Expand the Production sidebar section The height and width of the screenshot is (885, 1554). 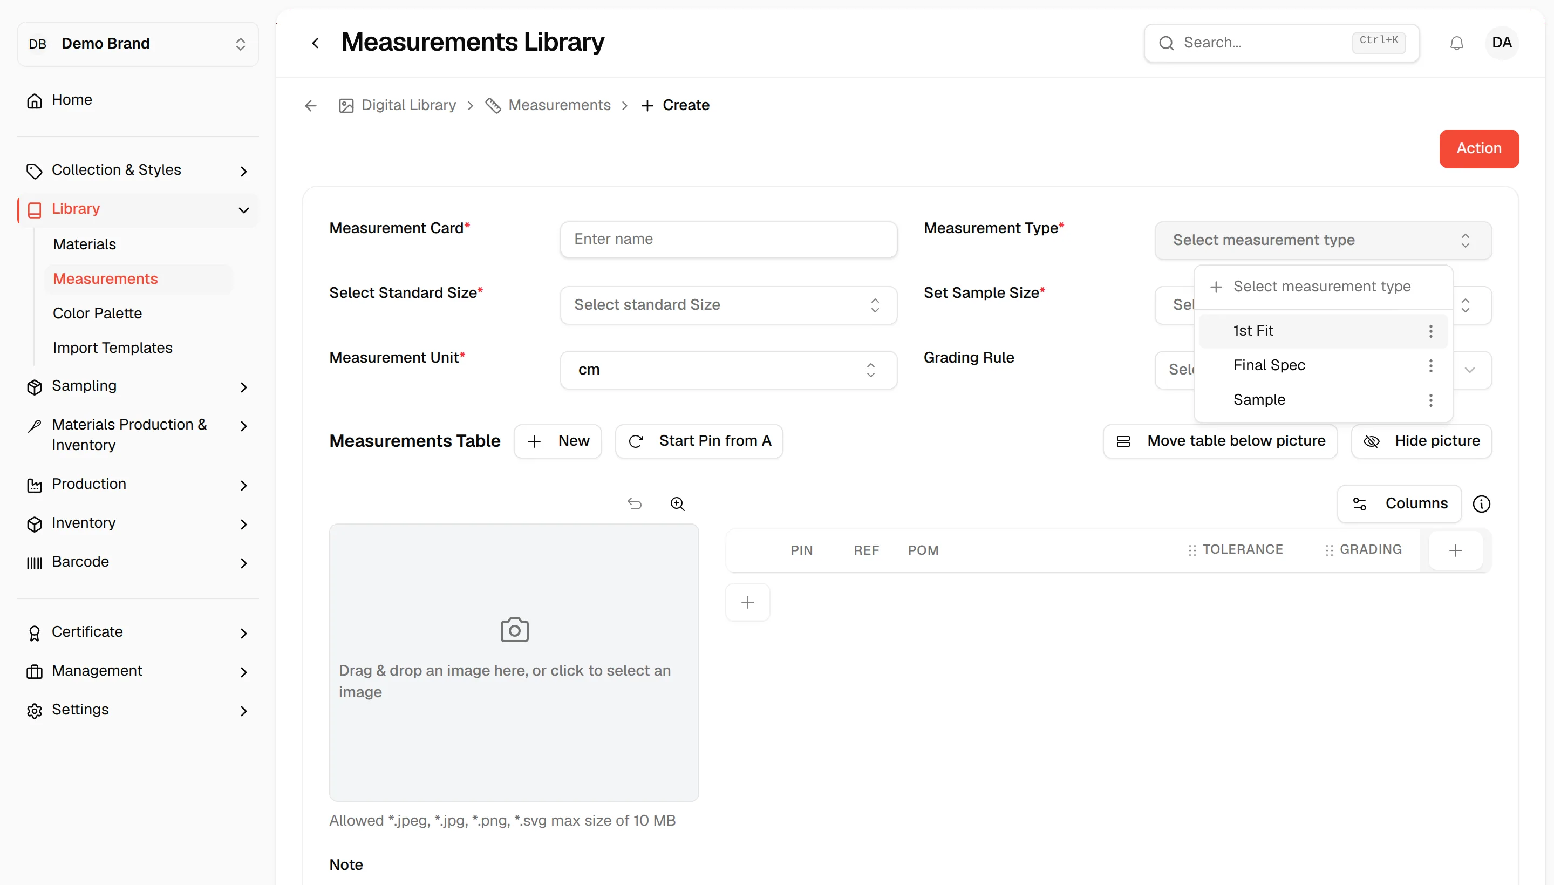click(x=138, y=485)
